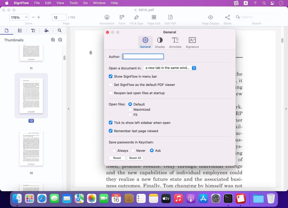Open the 'Open a document in' dropdown
Screen dimensions: 288x208
(x=170, y=68)
